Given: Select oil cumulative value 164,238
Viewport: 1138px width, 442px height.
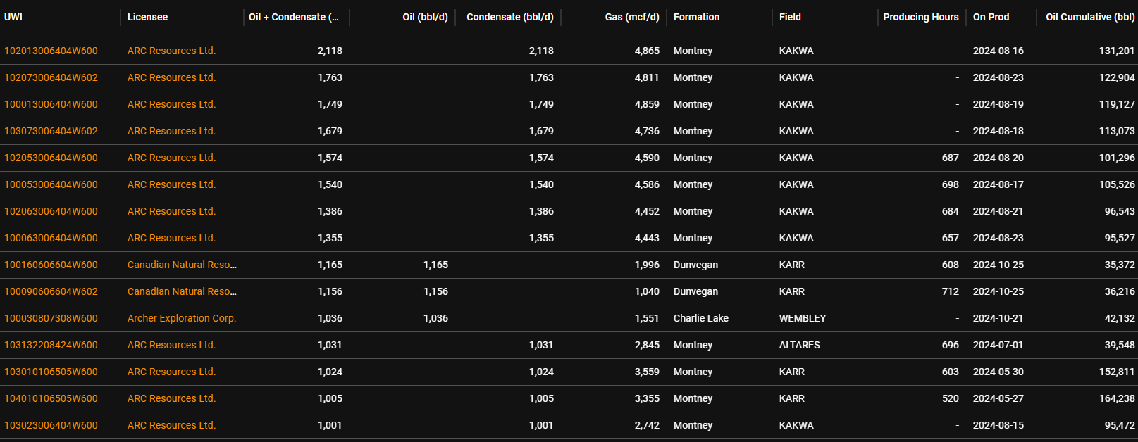Looking at the screenshot, I should pyautogui.click(x=1117, y=398).
